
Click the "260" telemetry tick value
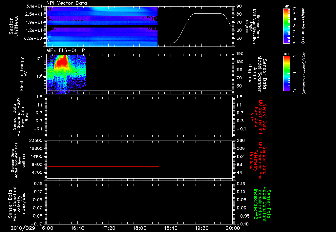pos(241,140)
